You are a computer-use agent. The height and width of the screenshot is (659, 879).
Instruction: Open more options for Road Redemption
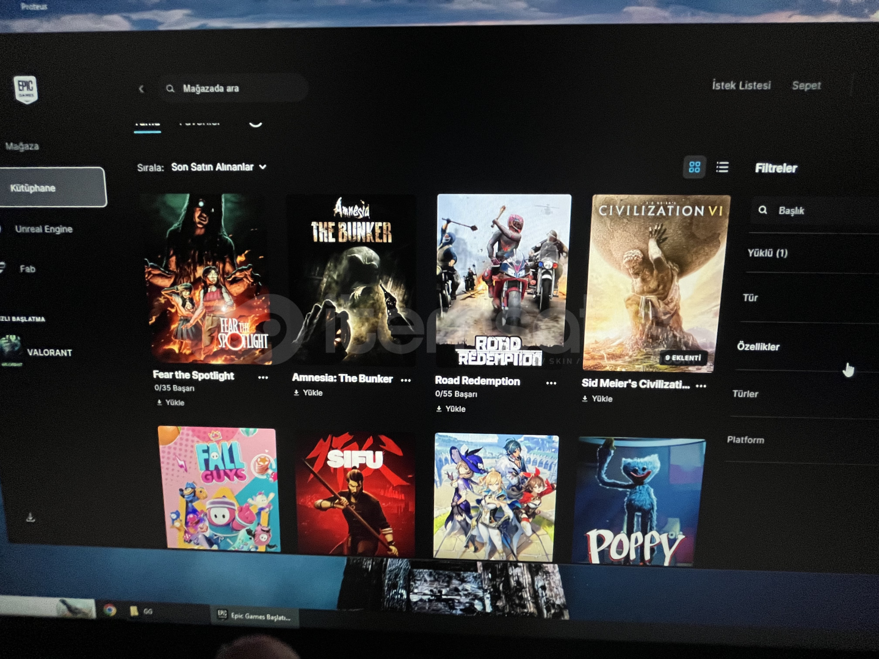click(551, 383)
